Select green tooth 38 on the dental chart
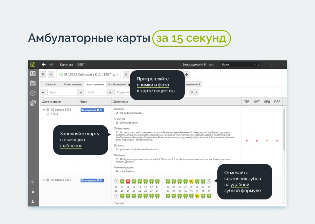 [209, 196]
